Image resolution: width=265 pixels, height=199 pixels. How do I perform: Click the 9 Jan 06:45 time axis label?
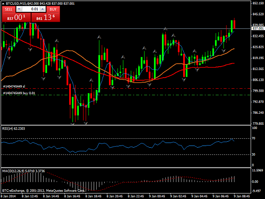click(221, 196)
